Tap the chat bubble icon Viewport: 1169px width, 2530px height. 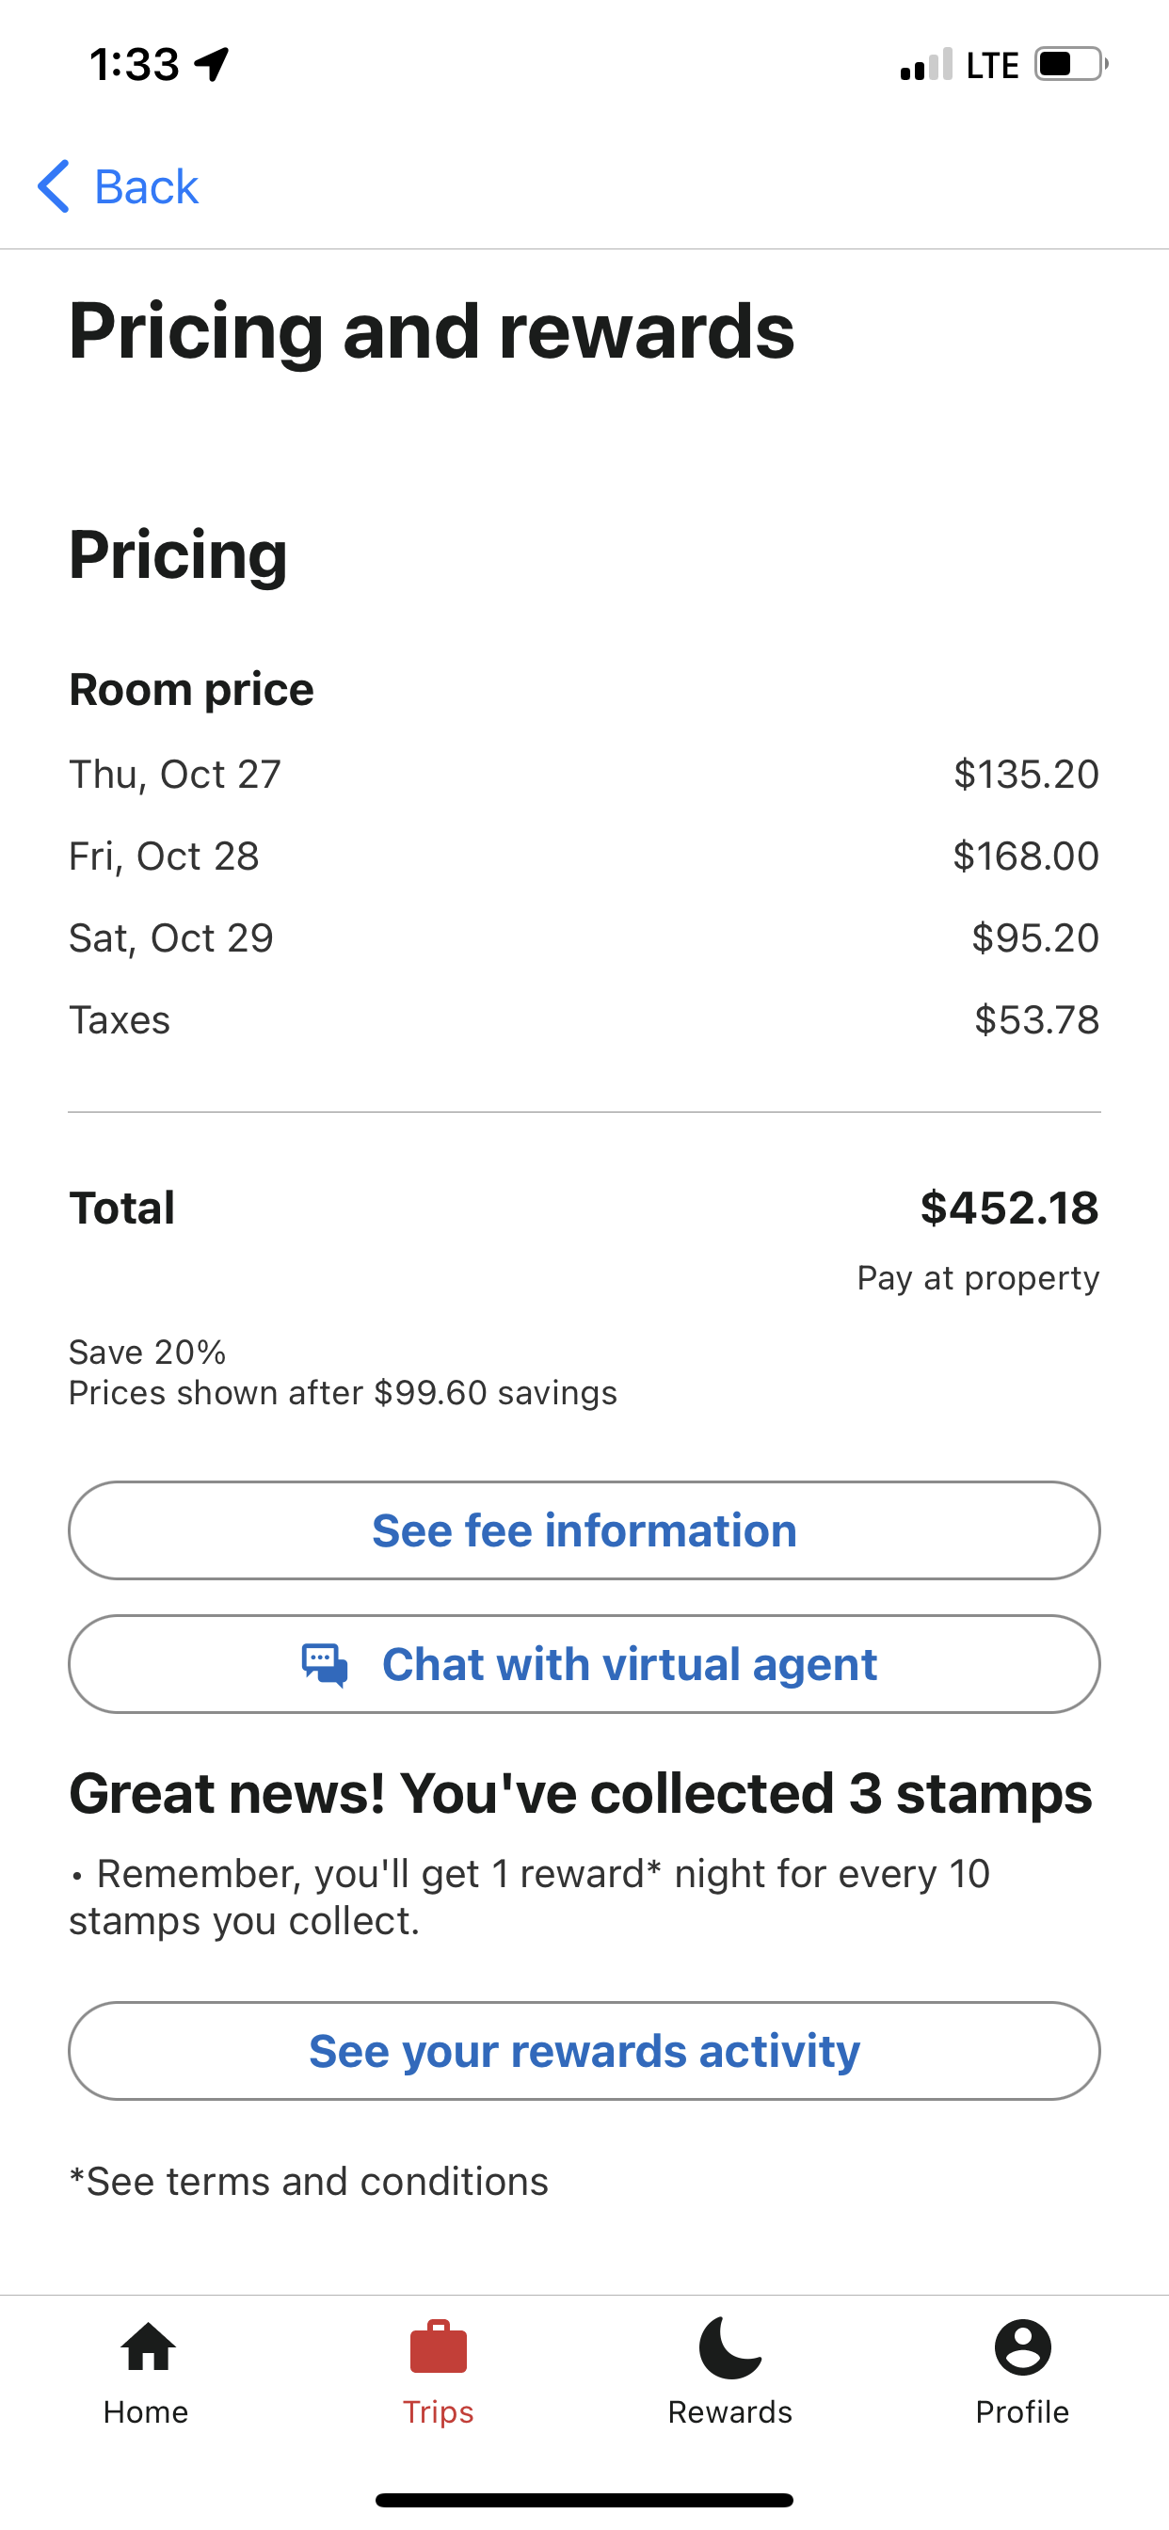click(x=325, y=1665)
